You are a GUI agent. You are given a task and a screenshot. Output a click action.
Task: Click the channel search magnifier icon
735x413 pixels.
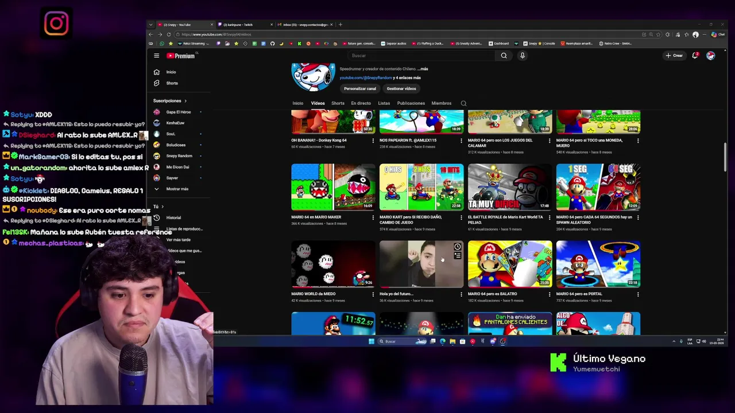[463, 104]
